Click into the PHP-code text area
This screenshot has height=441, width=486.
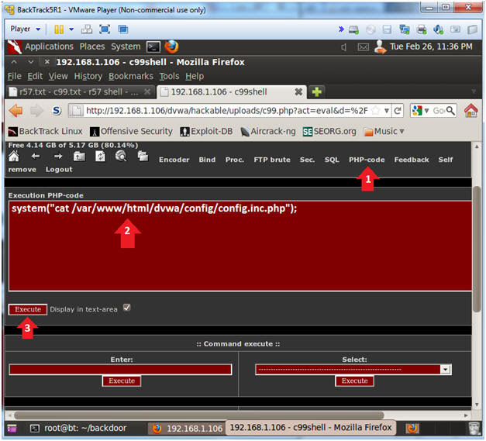(x=240, y=246)
